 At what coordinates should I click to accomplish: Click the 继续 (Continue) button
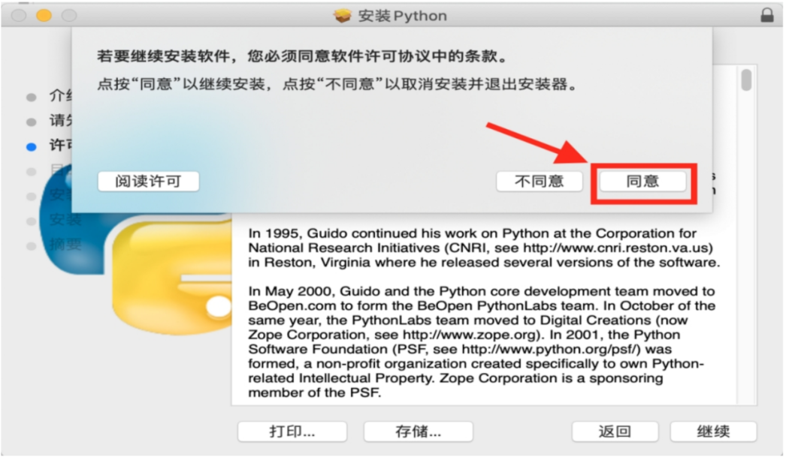pyautogui.click(x=713, y=431)
